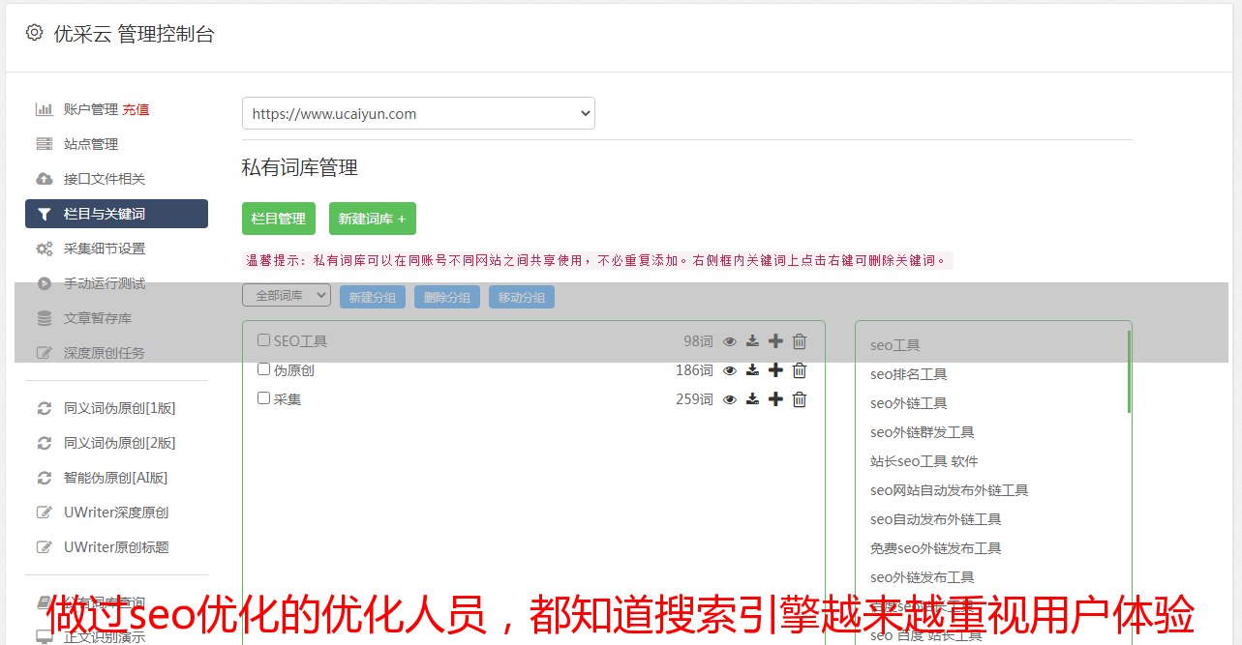This screenshot has width=1242, height=645.
Task: Add keywords to 采集 with plus icon
Action: [775, 399]
